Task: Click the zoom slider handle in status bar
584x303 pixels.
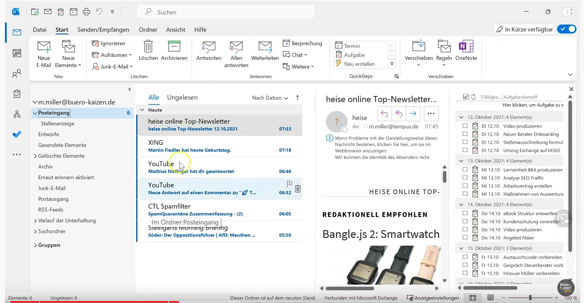Action: pos(530,298)
